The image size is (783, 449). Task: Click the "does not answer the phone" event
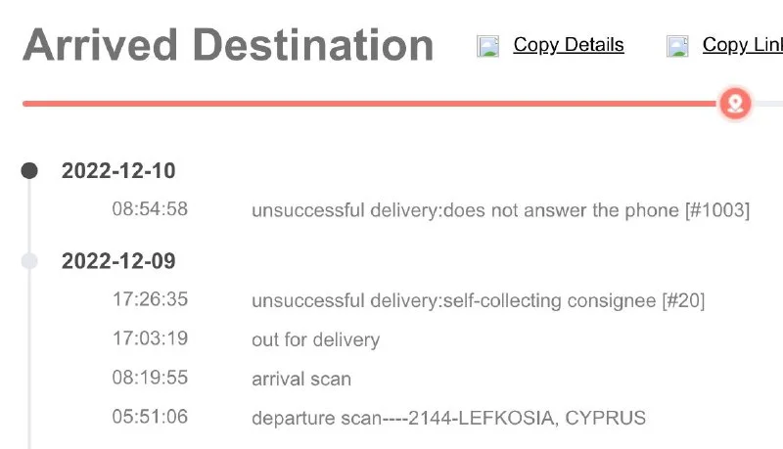tap(500, 209)
